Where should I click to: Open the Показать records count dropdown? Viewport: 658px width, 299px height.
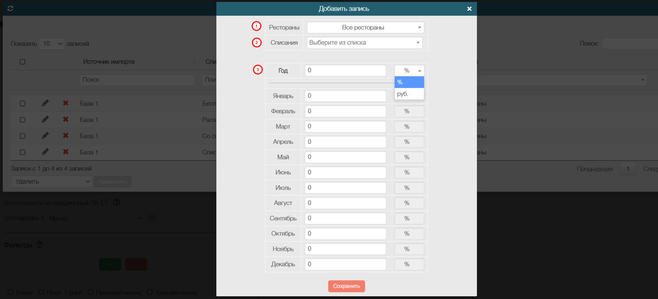[53, 44]
